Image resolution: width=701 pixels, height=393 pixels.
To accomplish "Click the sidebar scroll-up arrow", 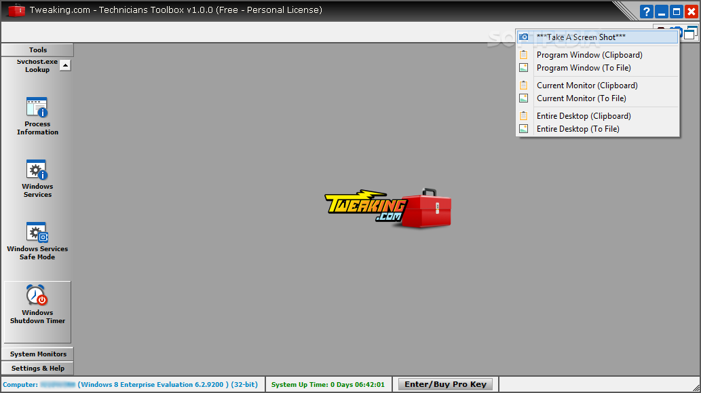I will [x=65, y=65].
